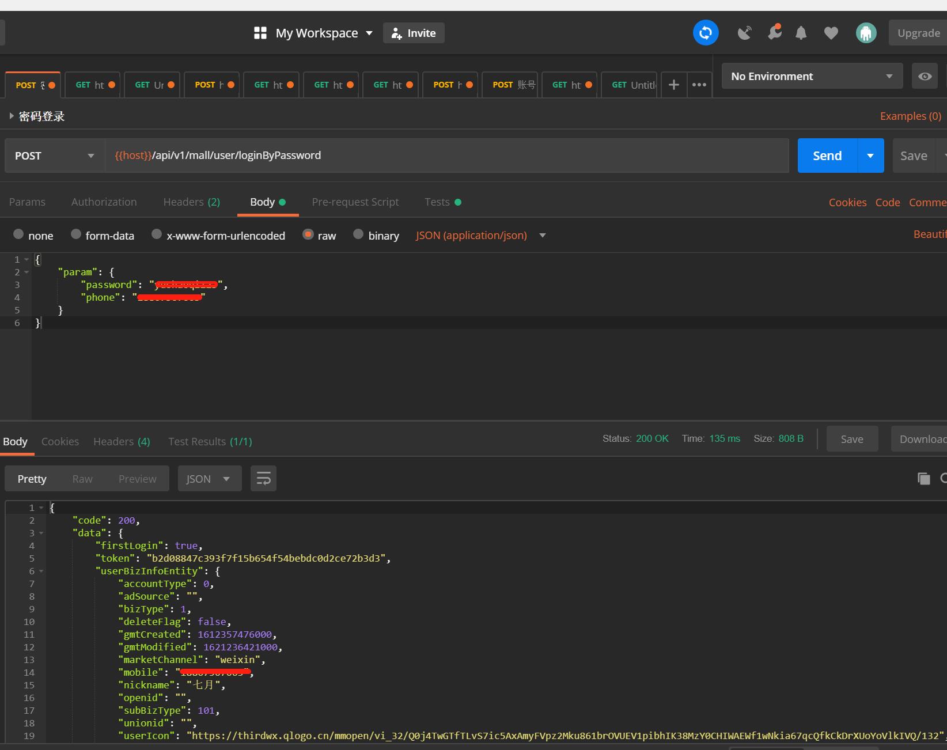Open the Examples (0) link
The height and width of the screenshot is (750, 947).
(x=910, y=116)
